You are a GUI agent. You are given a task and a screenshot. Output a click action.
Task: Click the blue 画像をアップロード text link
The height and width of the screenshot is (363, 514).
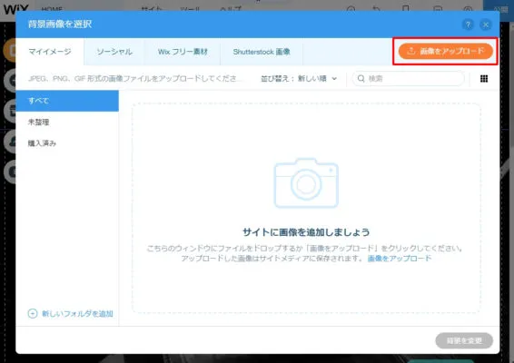tap(400, 259)
